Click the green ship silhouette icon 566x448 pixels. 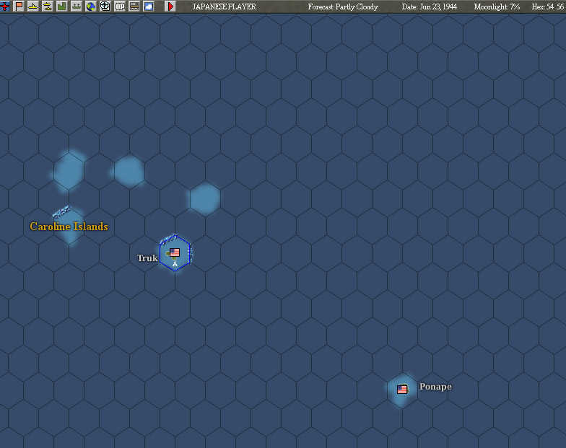point(77,6)
